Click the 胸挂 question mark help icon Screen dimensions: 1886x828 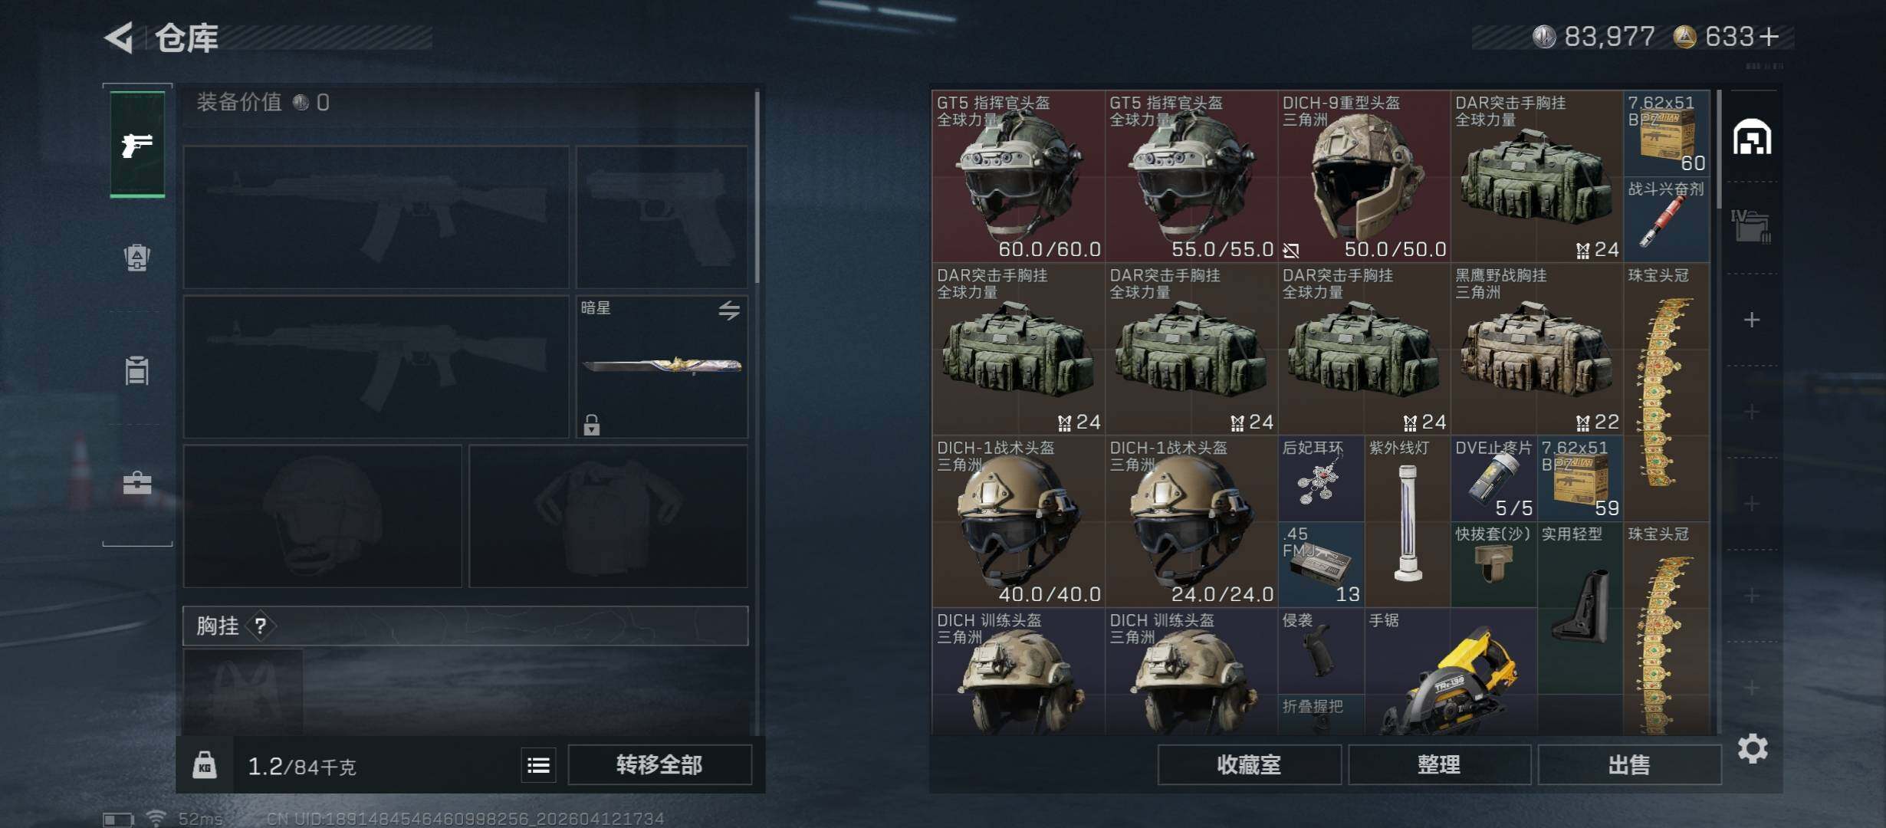[x=261, y=626]
